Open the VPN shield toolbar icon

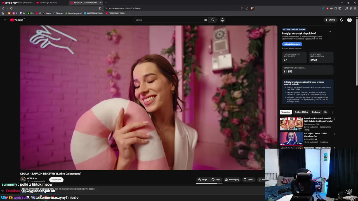(351, 8)
